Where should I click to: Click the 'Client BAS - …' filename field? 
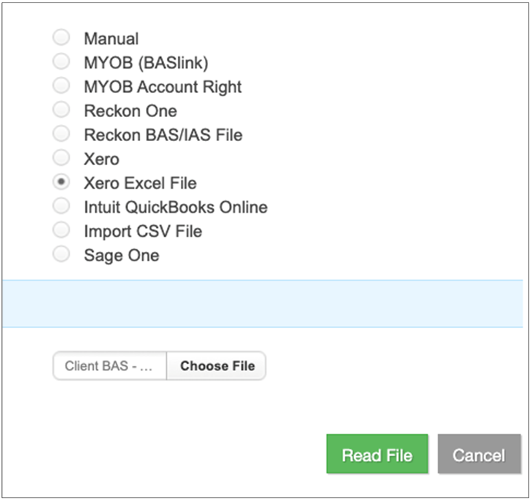coord(109,366)
